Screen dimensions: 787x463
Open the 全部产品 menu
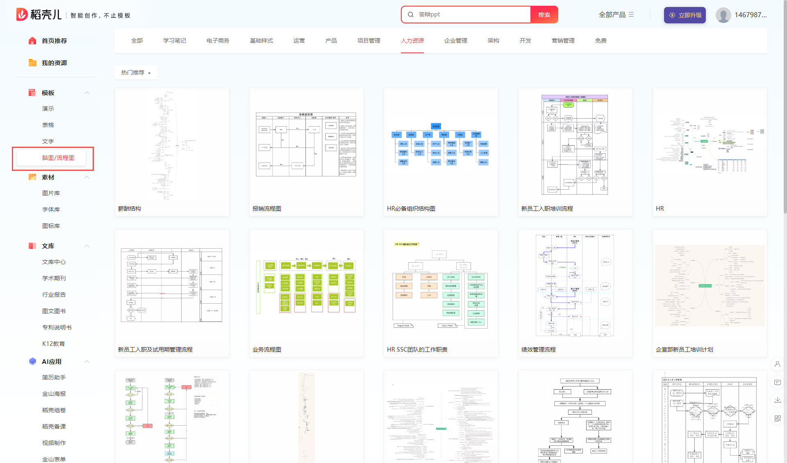[616, 15]
